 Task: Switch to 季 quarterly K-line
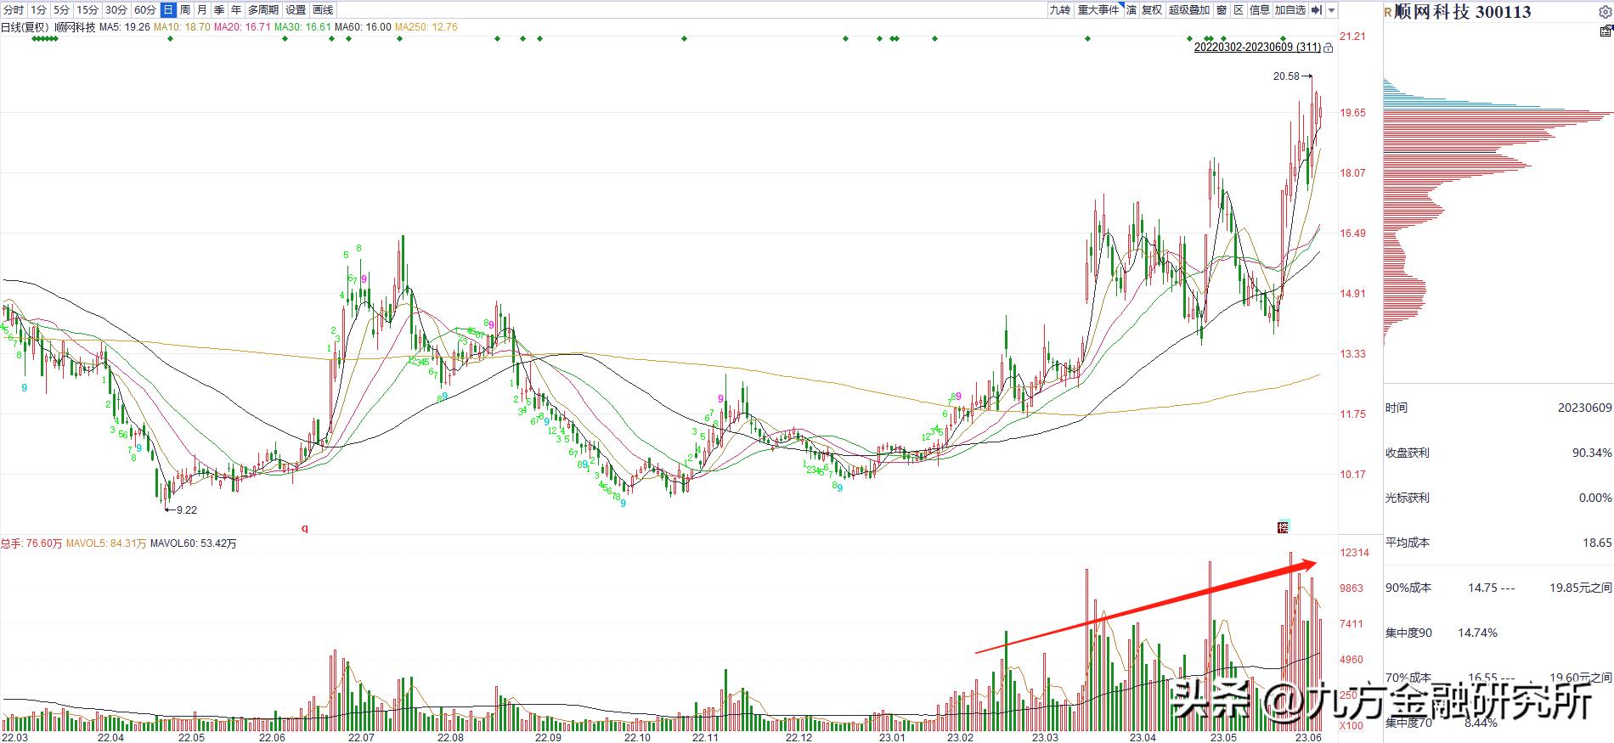tap(219, 10)
